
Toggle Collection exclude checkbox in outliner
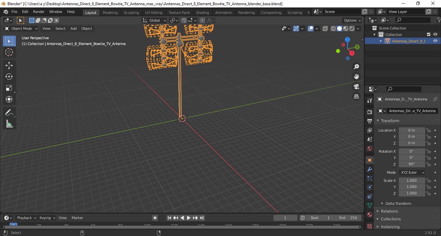tap(429, 34)
